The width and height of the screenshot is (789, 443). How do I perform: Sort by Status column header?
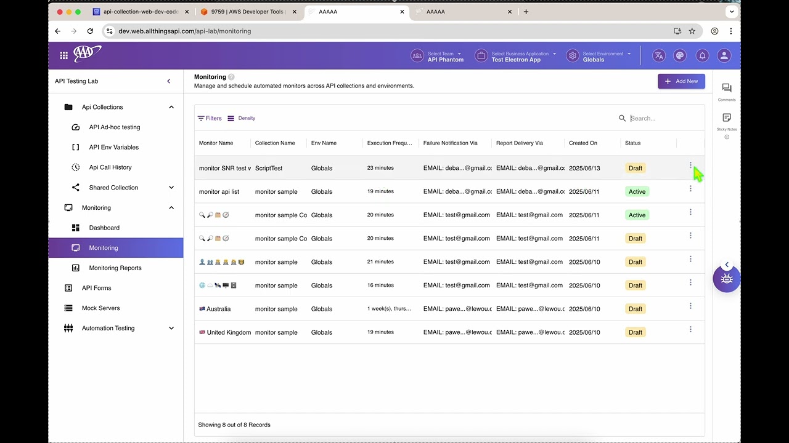(x=632, y=143)
